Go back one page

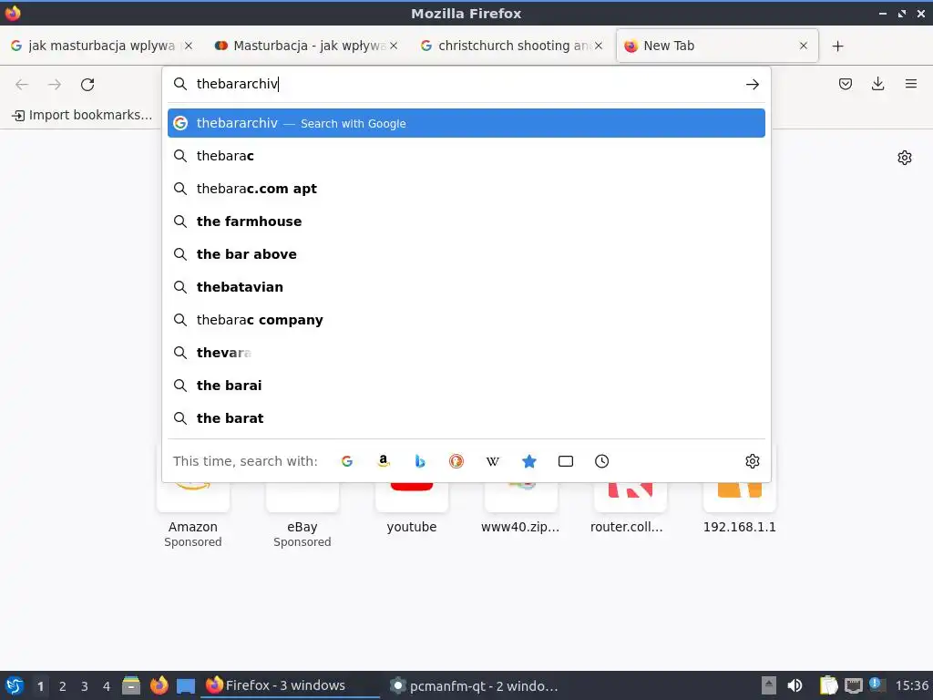pyautogui.click(x=22, y=85)
